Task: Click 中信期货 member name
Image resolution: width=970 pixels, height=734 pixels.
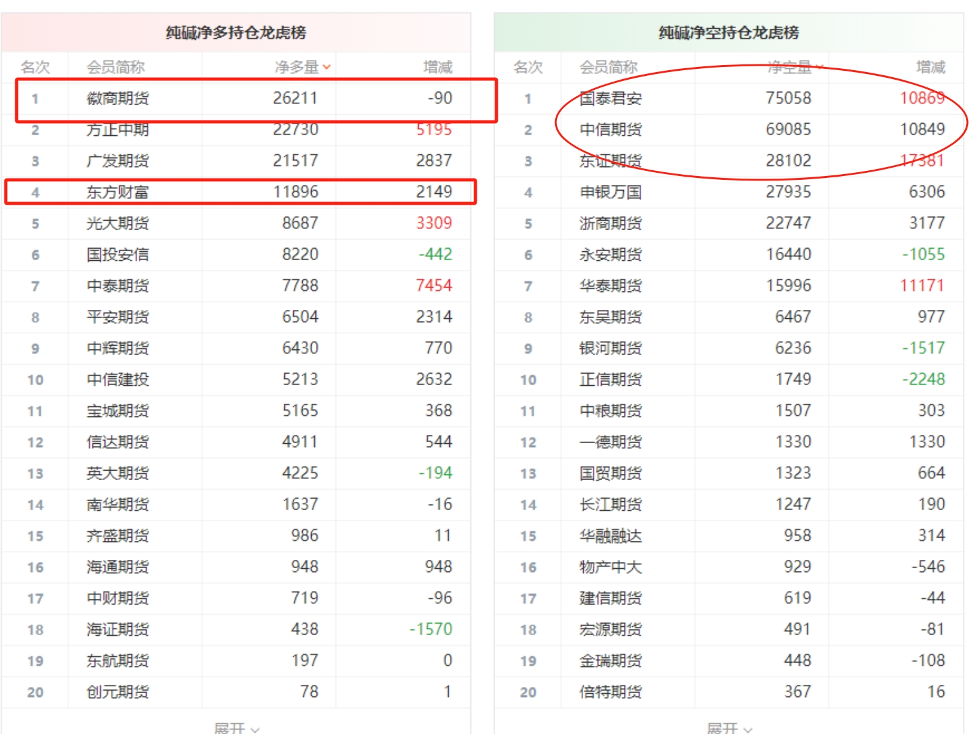Action: (x=611, y=129)
